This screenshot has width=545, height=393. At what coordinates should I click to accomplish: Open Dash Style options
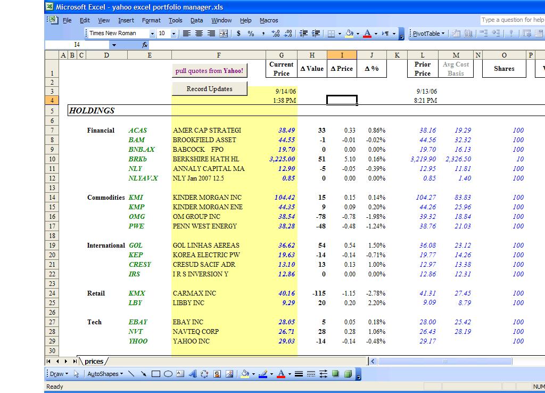(311, 374)
